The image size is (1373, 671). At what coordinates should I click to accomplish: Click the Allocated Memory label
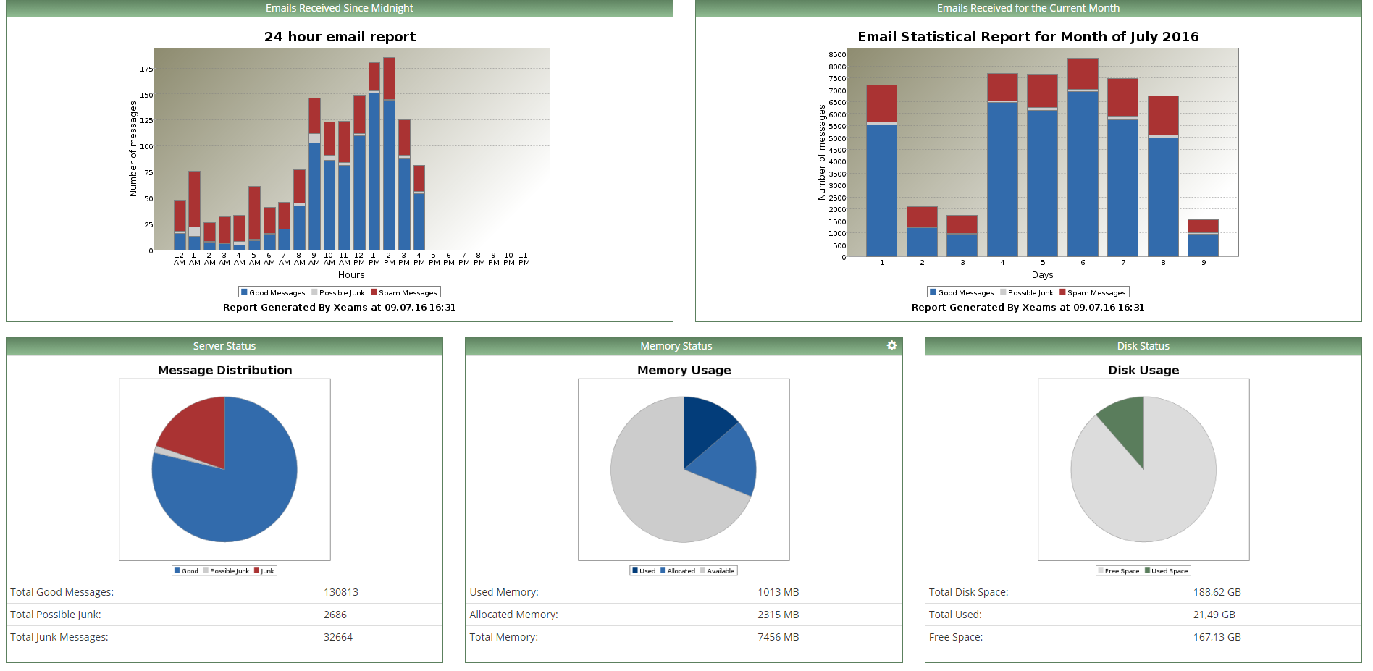pos(513,615)
